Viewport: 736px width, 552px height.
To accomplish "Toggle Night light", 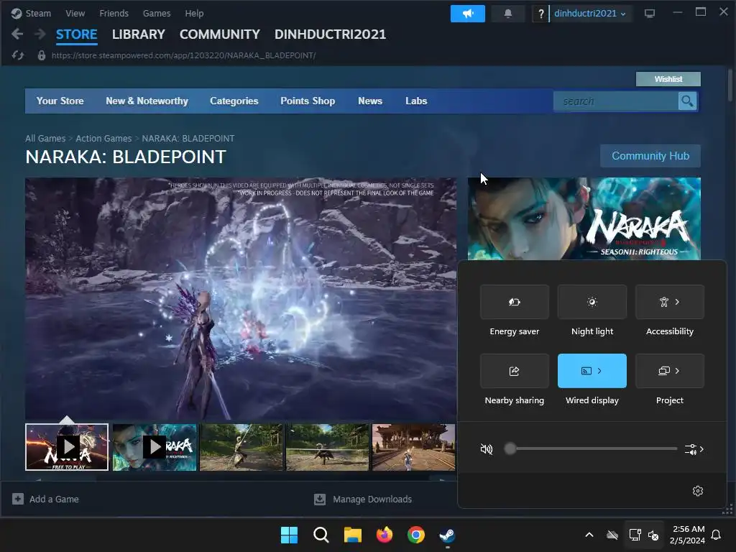I will [x=592, y=302].
